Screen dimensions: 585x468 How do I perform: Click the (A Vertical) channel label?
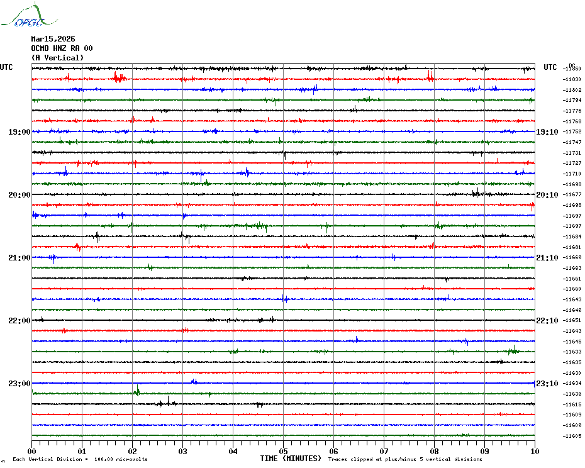[x=57, y=57]
